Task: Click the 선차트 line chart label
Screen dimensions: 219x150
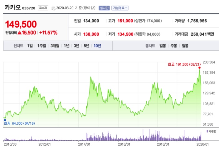Action: click(x=18, y=46)
